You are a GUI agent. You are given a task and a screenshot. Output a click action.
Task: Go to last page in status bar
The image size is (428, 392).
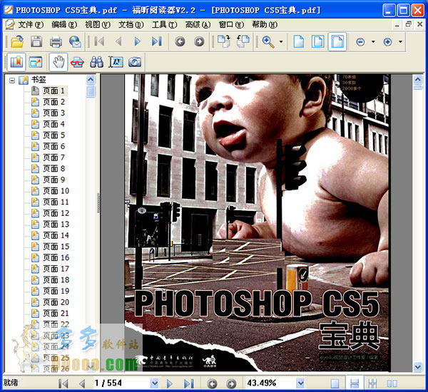[188, 383]
